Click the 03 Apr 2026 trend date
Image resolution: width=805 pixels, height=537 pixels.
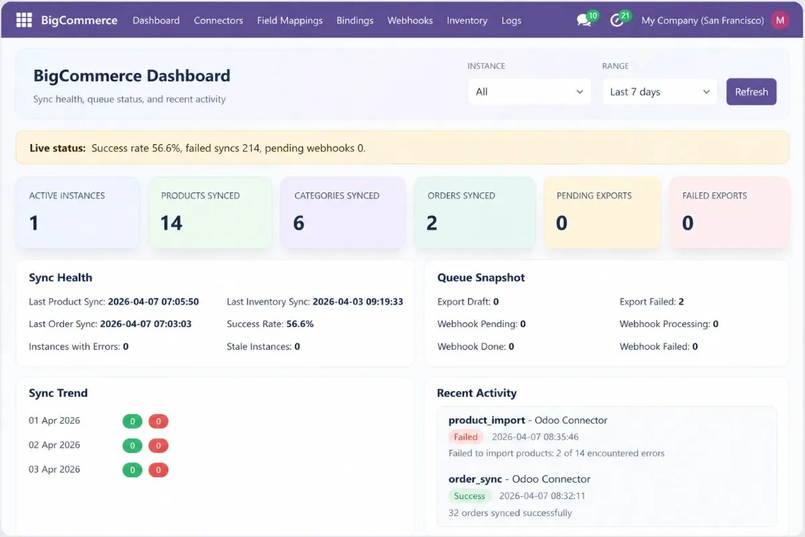54,469
